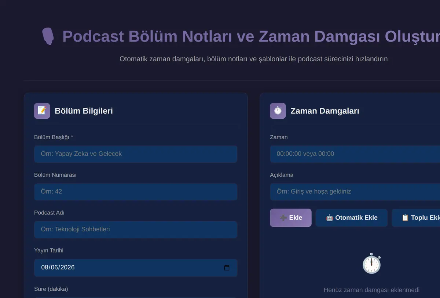Click the 'Zaman Damgaları' heading text
Screen dimensions: 440x298
(x=325, y=111)
